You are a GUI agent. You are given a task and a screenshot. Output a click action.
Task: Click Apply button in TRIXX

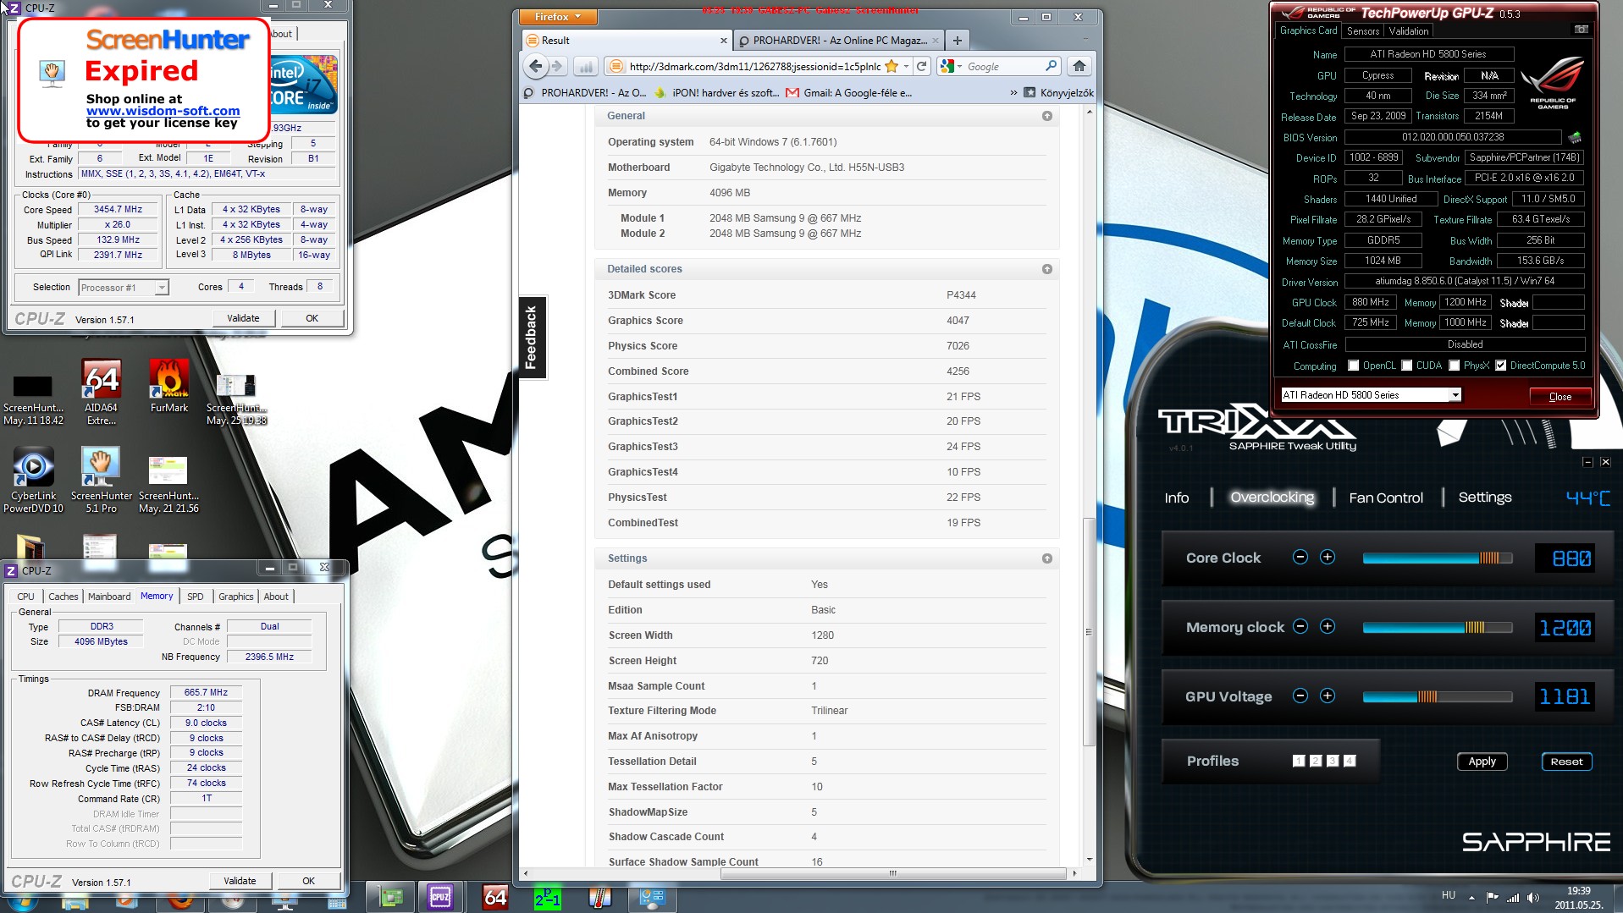click(1482, 761)
